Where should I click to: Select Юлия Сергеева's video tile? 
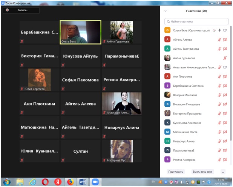39,80
